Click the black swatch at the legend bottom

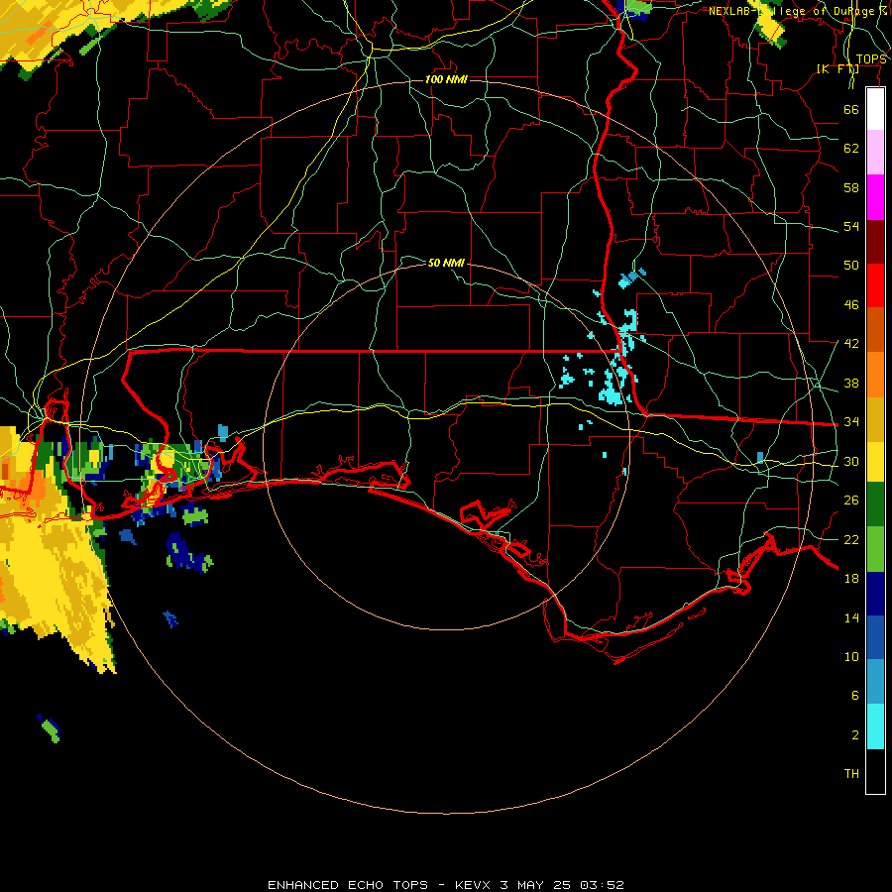click(875, 771)
